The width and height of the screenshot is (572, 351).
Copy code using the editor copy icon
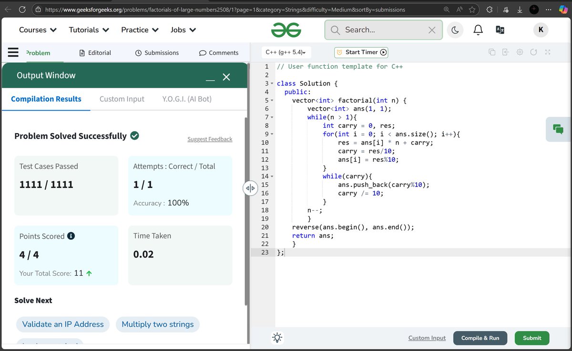click(492, 52)
